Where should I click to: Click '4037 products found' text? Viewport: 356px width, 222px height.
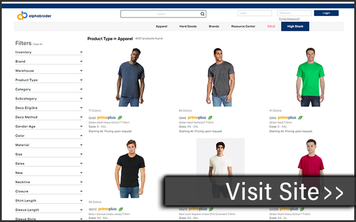pyautogui.click(x=149, y=39)
